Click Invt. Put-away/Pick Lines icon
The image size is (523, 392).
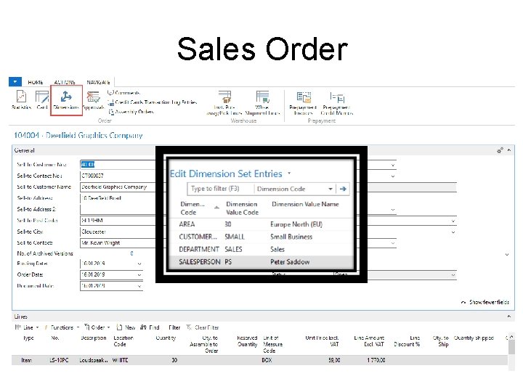pos(224,102)
